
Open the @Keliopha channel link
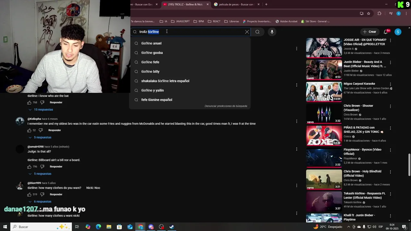pos(34,119)
